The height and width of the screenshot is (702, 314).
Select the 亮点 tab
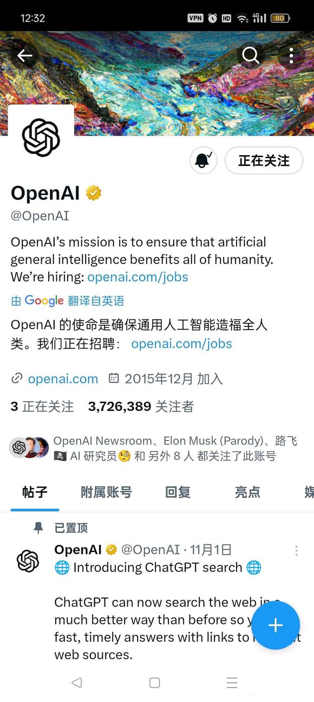pos(247,492)
